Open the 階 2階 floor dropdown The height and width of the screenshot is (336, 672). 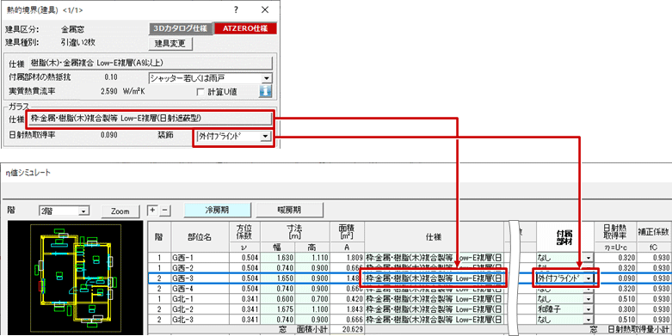pyautogui.click(x=84, y=211)
